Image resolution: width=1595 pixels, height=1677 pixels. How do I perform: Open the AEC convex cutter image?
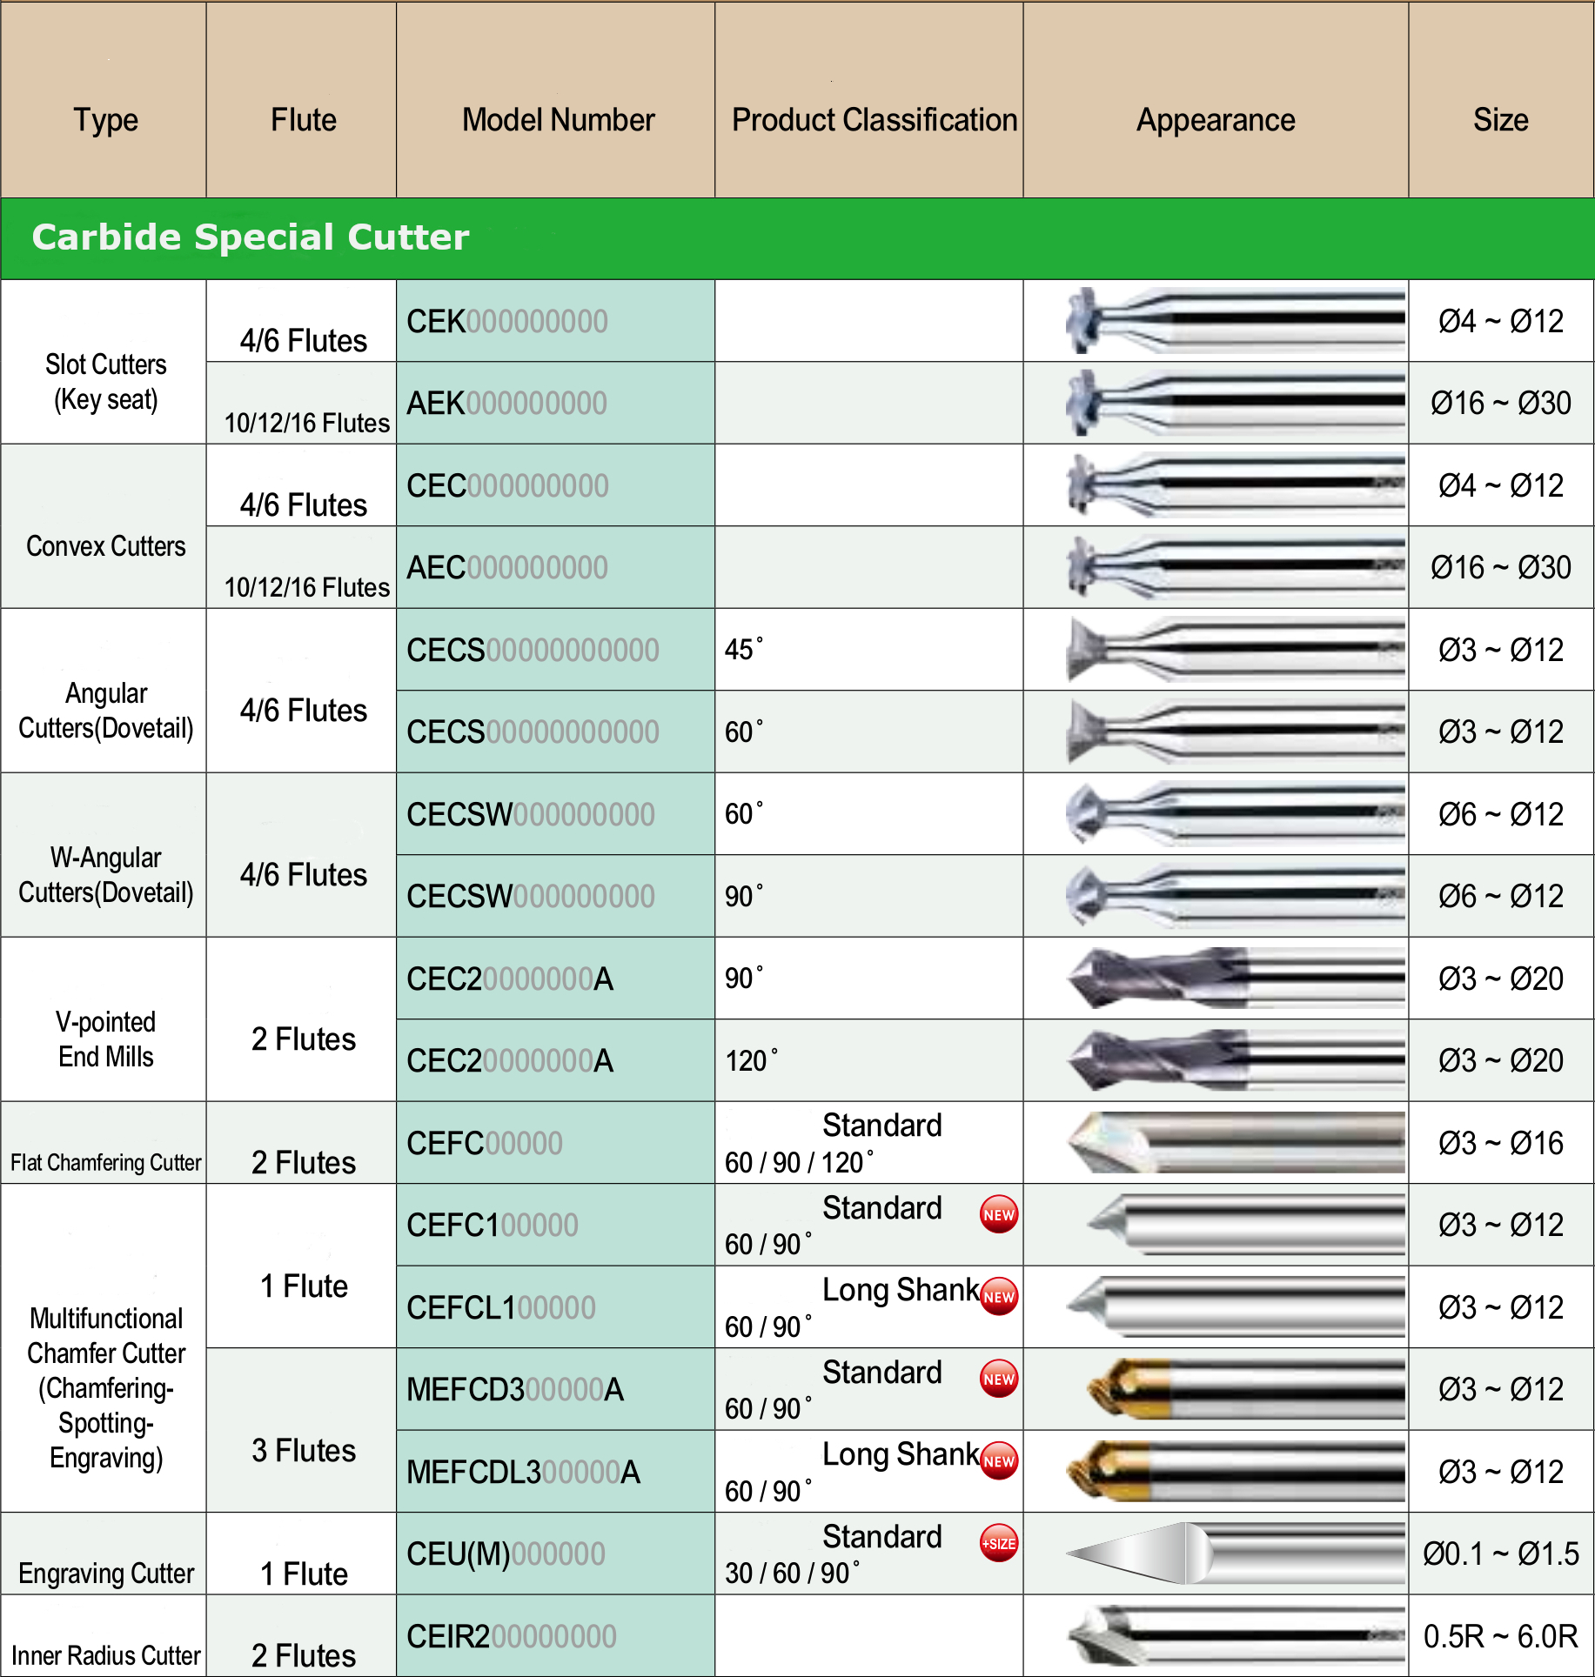click(1235, 567)
